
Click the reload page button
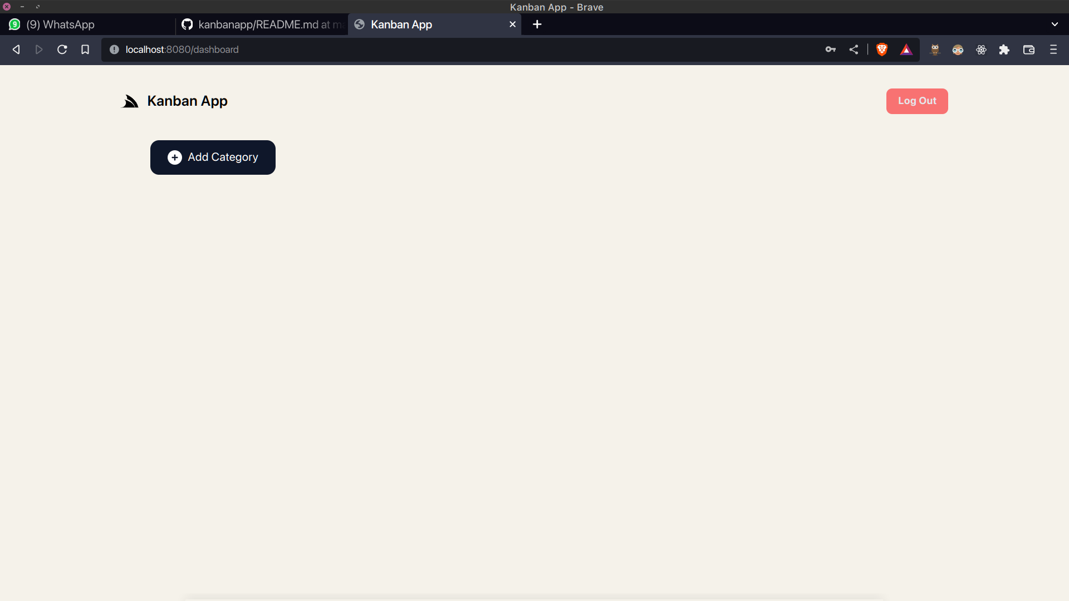[62, 50]
